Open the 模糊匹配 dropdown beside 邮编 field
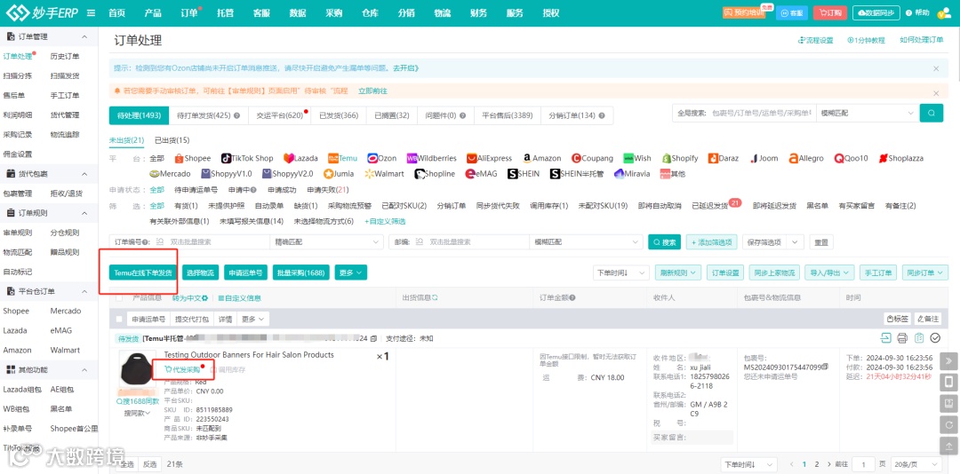This screenshot has height=474, width=960. 586,242
